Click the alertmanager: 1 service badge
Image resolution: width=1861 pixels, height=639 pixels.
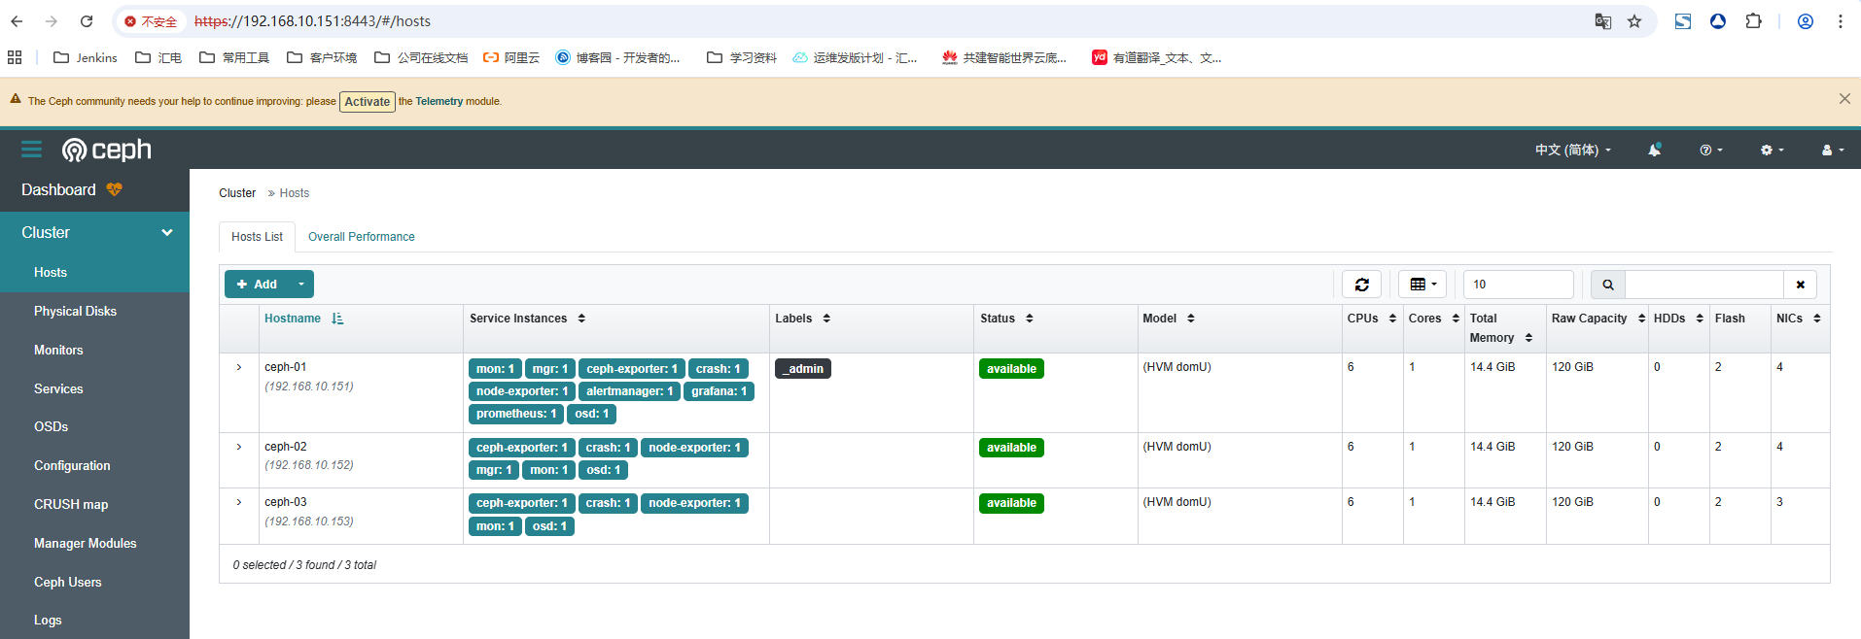pyautogui.click(x=629, y=391)
